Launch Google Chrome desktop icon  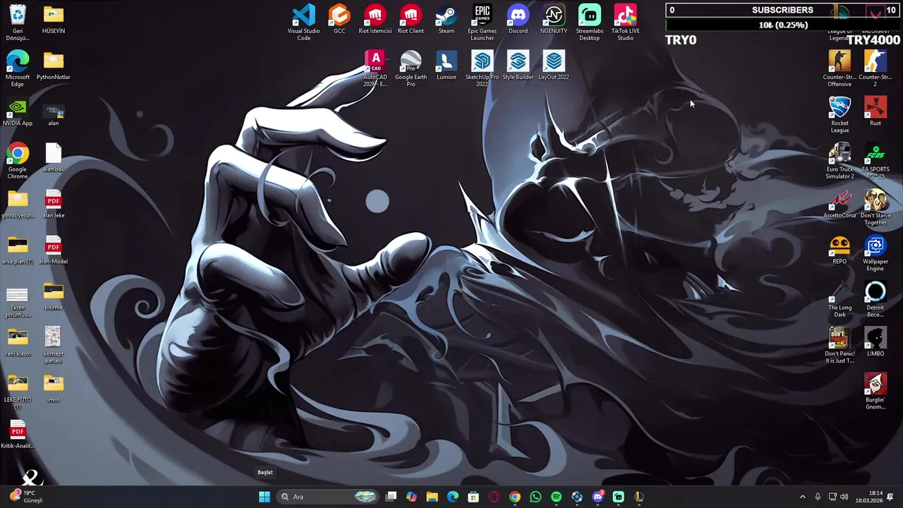click(x=18, y=161)
